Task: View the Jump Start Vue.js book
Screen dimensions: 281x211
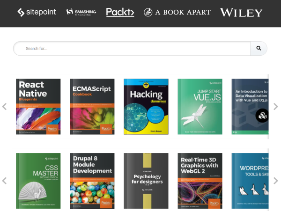Action: coord(200,107)
